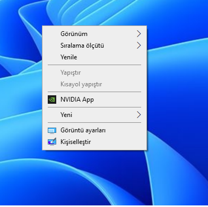Expand the Yeni submenu arrow

(x=139, y=115)
